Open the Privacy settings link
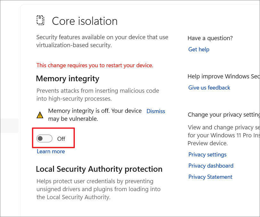 [207, 155]
